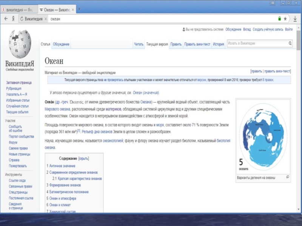Open the 'История' tab
This screenshot has width=302, height=226.
(x=218, y=44)
